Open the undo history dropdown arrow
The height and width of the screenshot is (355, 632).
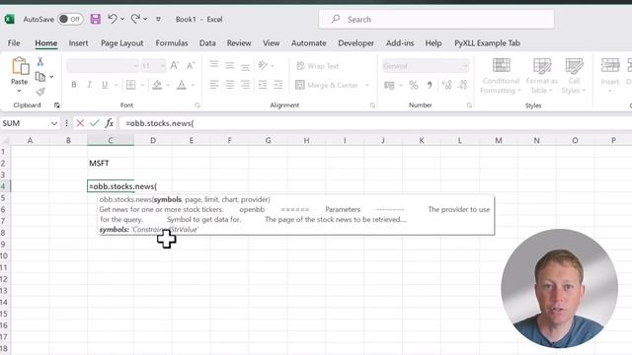(122, 19)
